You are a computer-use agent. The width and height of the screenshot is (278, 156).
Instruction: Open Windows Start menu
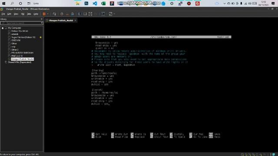[x=3, y=3]
